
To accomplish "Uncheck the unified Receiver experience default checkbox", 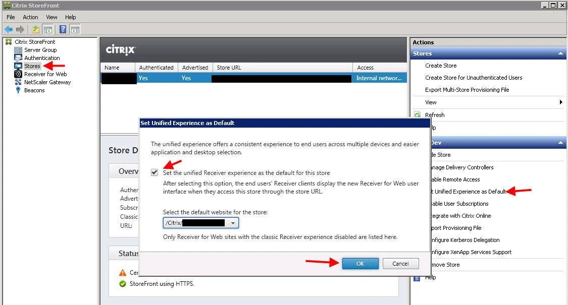I will click(x=154, y=172).
